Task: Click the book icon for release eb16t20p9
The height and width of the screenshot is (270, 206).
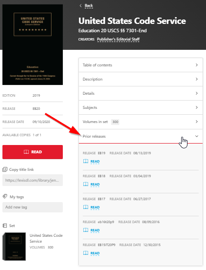Action: (x=86, y=230)
